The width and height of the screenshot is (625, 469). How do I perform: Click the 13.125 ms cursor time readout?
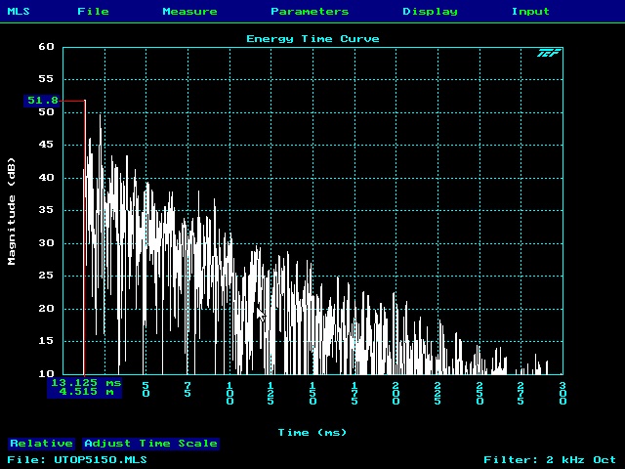click(x=85, y=383)
